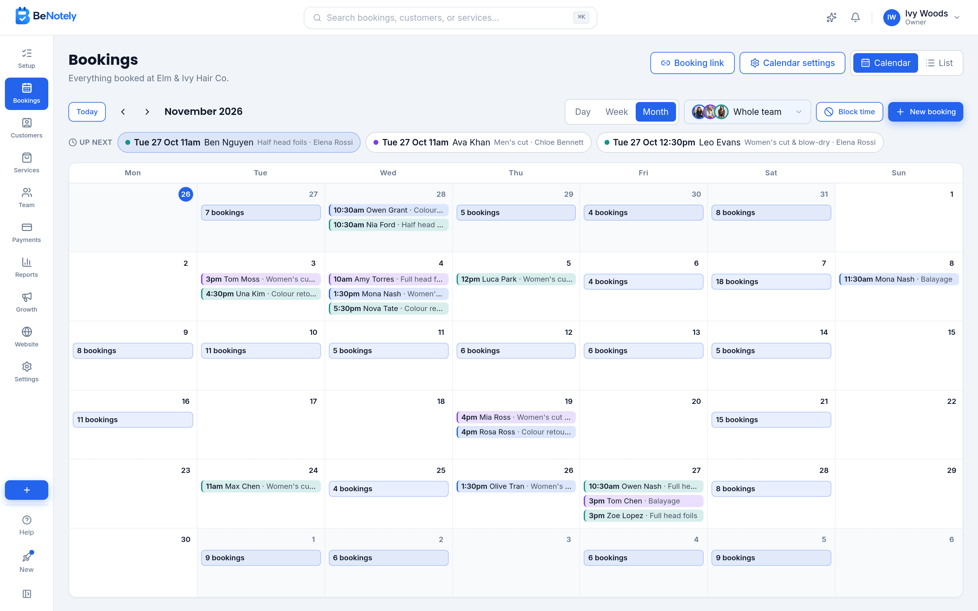The width and height of the screenshot is (978, 611).
Task: Open 4pm Rosa Ross booking
Action: tap(516, 432)
